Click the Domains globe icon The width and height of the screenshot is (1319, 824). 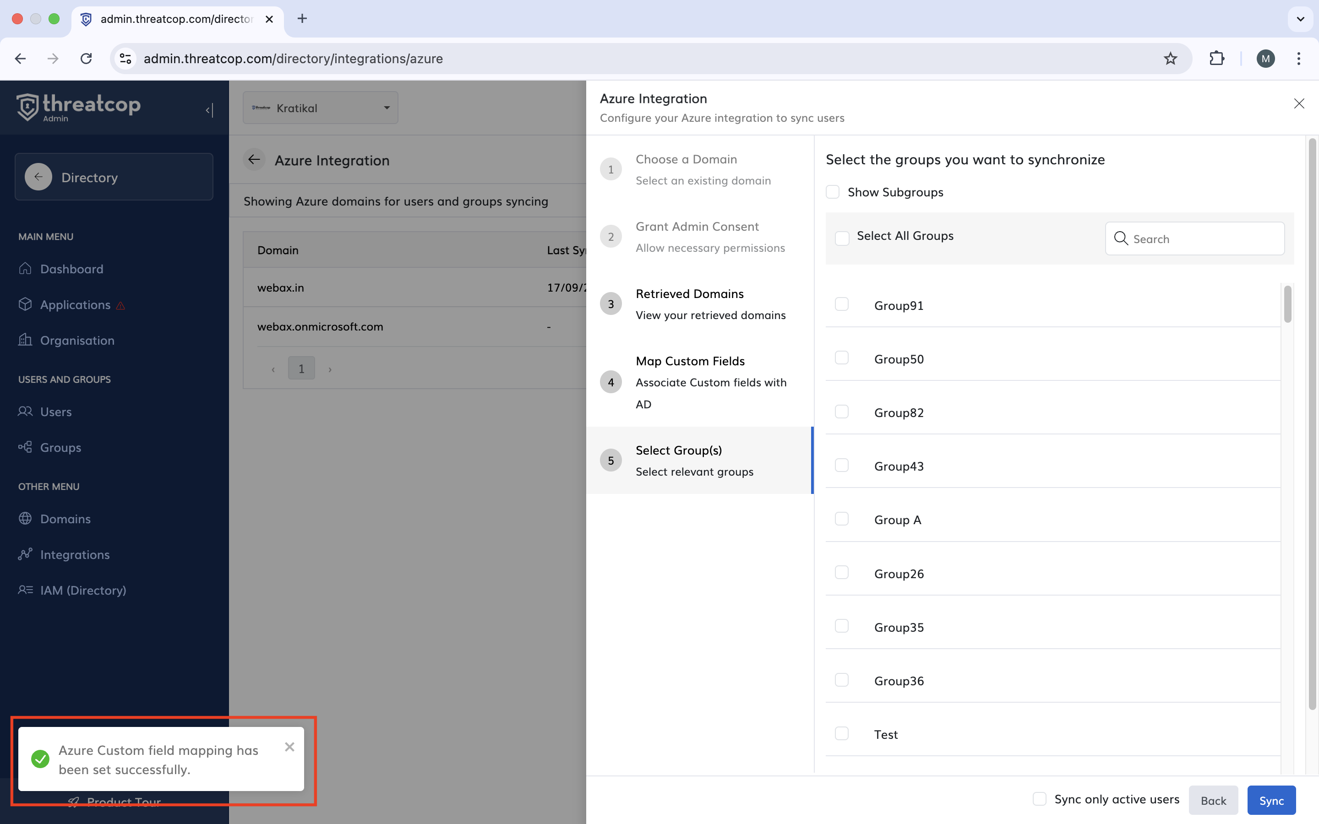pyautogui.click(x=25, y=518)
